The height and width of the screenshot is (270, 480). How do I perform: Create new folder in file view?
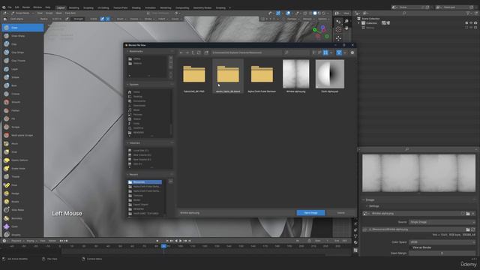coord(206,52)
